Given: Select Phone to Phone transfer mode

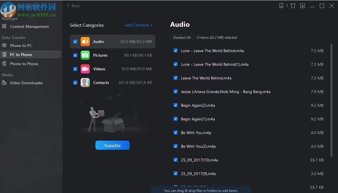Looking at the screenshot, I should pyautogui.click(x=24, y=63).
